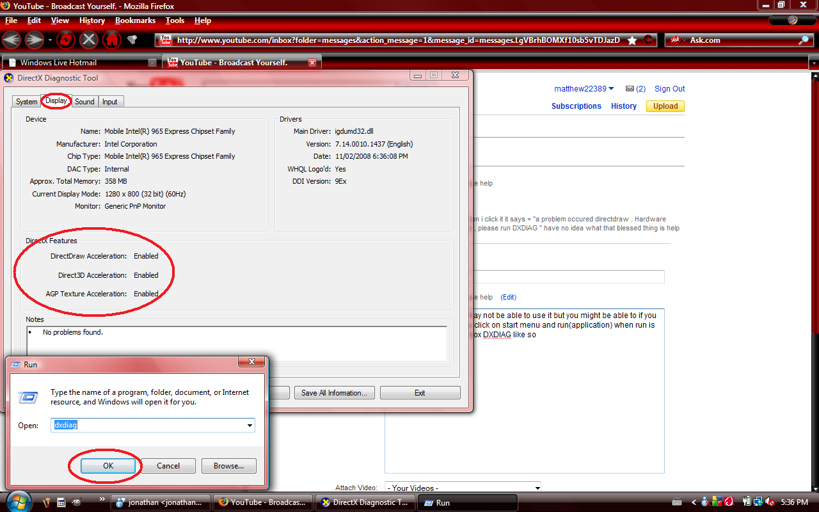Open the Firefox Bookmarks menu
The image size is (819, 512).
click(135, 20)
